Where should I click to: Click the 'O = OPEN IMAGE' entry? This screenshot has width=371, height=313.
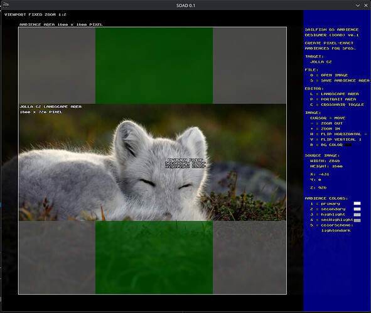[x=329, y=75]
